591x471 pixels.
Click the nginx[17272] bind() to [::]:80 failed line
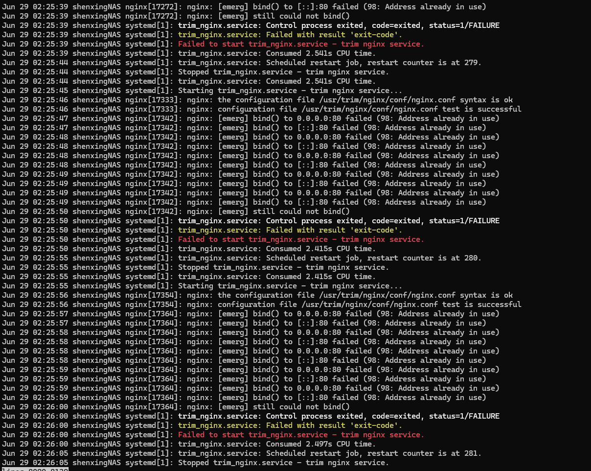(x=244, y=7)
